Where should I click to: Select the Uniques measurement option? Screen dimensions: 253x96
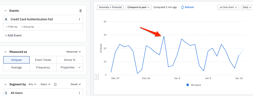(x=16, y=60)
